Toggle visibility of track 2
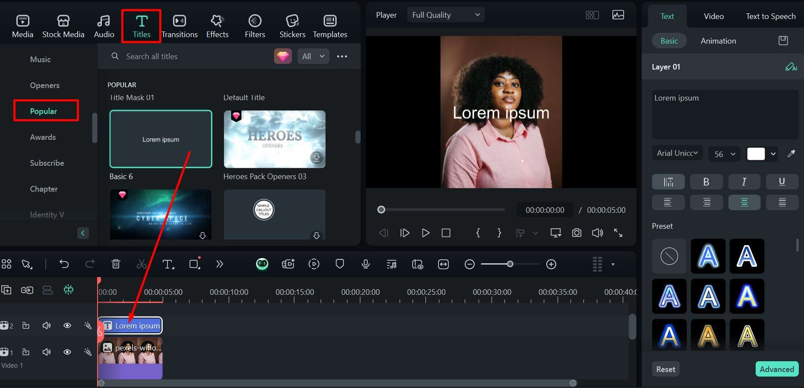The height and width of the screenshot is (388, 804). tap(67, 325)
